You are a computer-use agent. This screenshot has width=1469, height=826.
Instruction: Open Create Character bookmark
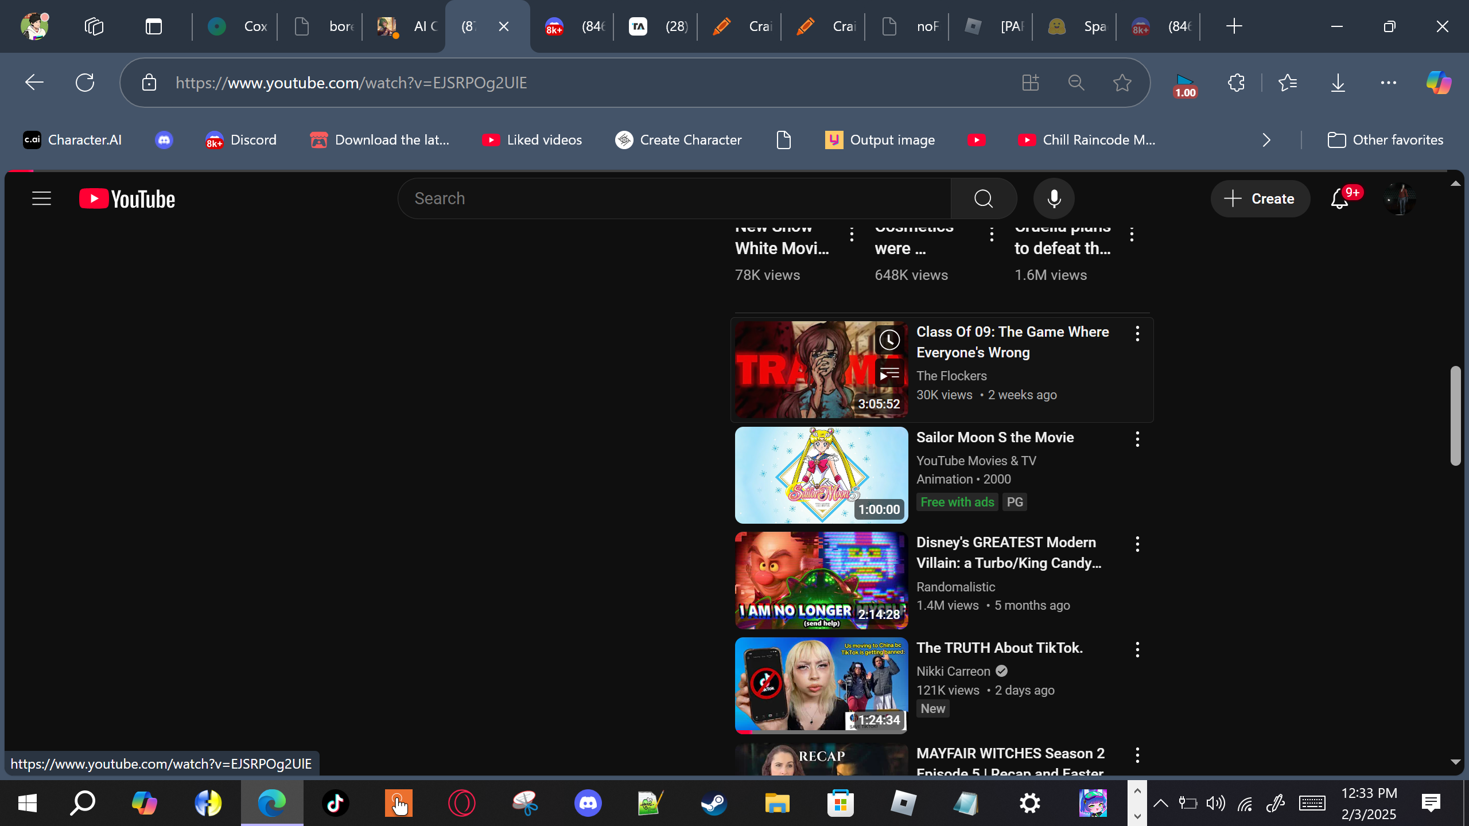[678, 140]
